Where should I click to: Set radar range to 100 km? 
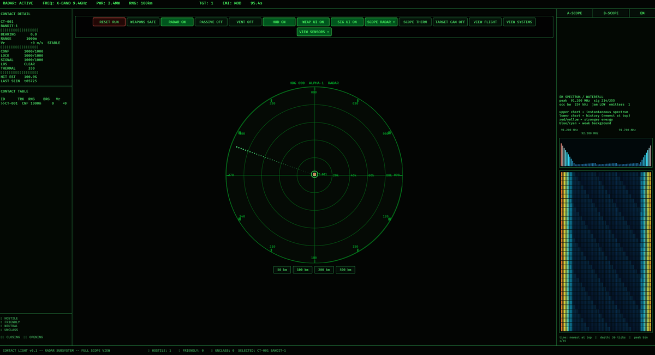302,270
